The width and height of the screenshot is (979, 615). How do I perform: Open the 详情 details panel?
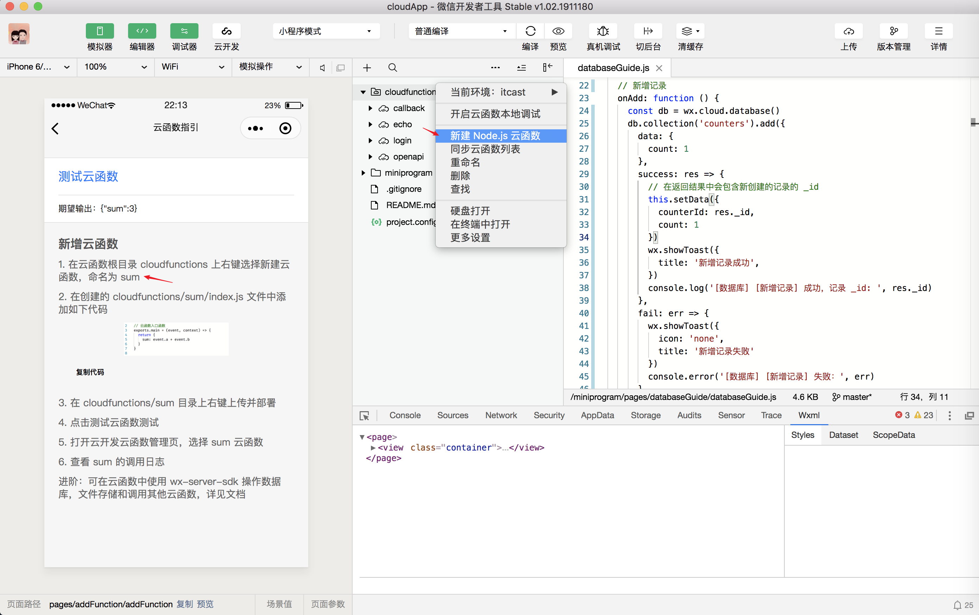pos(938,31)
